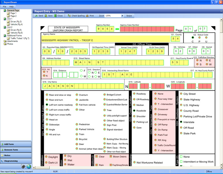Select Bridge/Culvert harmful event
The width and height of the screenshot is (223, 174).
coord(105,95)
